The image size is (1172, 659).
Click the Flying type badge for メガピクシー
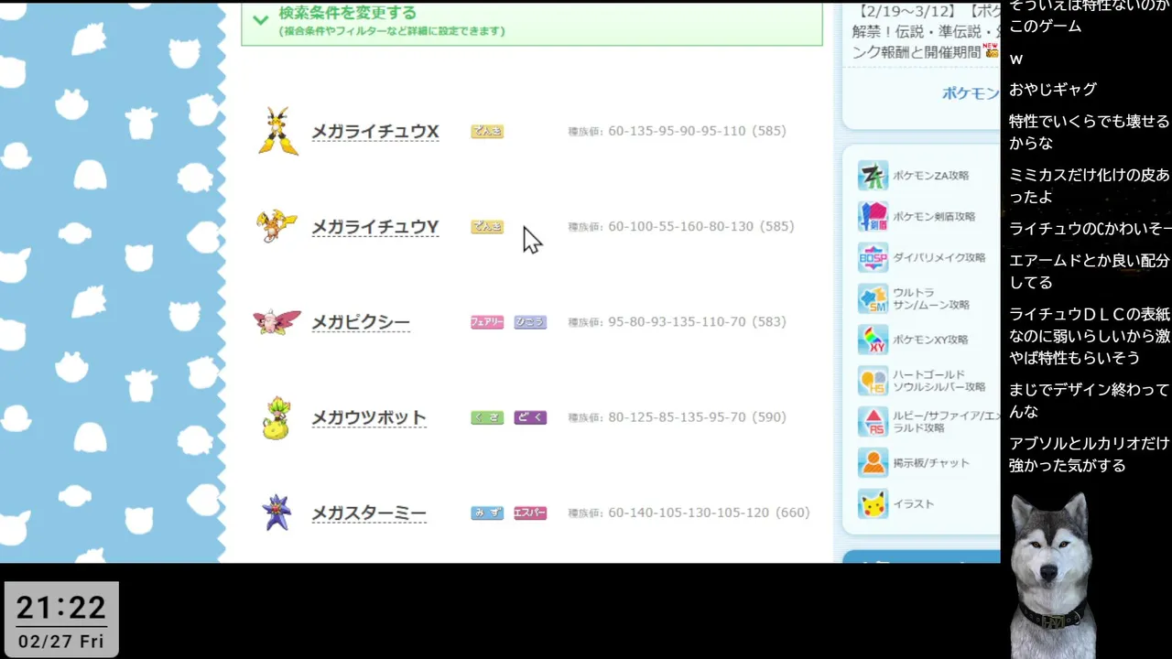[x=530, y=322]
